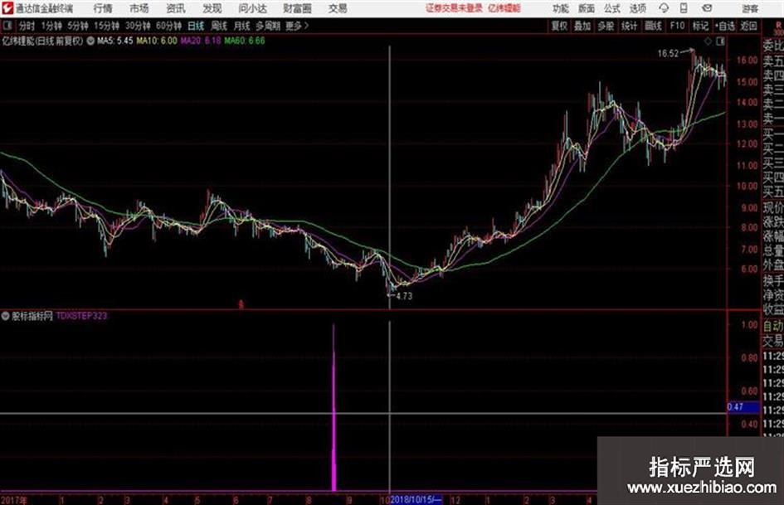
Task: Select the 月线 monthly period tab
Action: [x=242, y=26]
